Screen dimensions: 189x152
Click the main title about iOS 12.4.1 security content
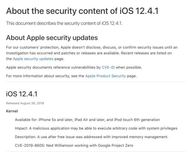(82, 11)
